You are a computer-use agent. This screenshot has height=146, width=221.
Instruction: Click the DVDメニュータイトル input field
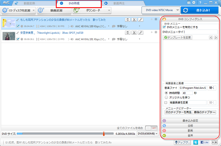tap(201, 32)
